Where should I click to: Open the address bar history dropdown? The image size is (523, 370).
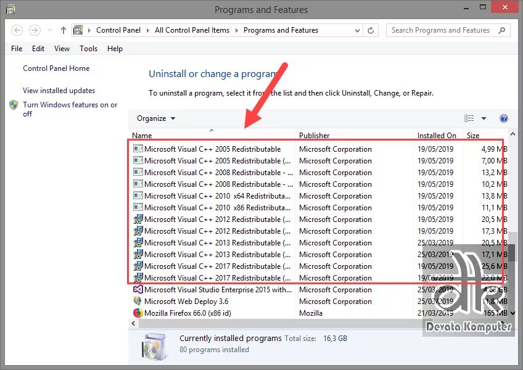(357, 30)
